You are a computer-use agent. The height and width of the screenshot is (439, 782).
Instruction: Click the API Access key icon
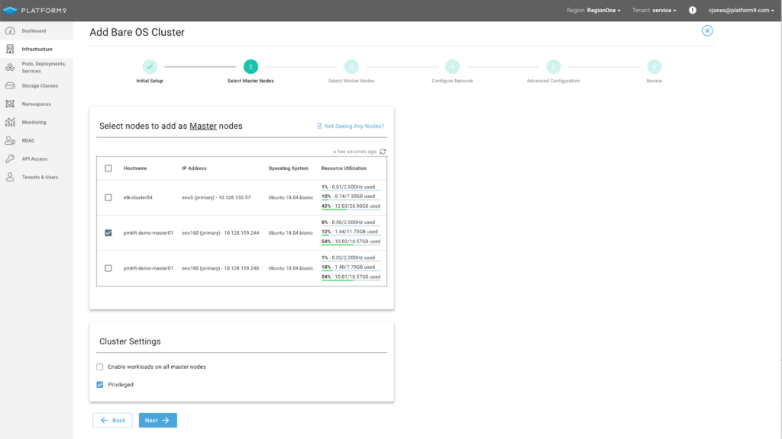click(x=10, y=159)
